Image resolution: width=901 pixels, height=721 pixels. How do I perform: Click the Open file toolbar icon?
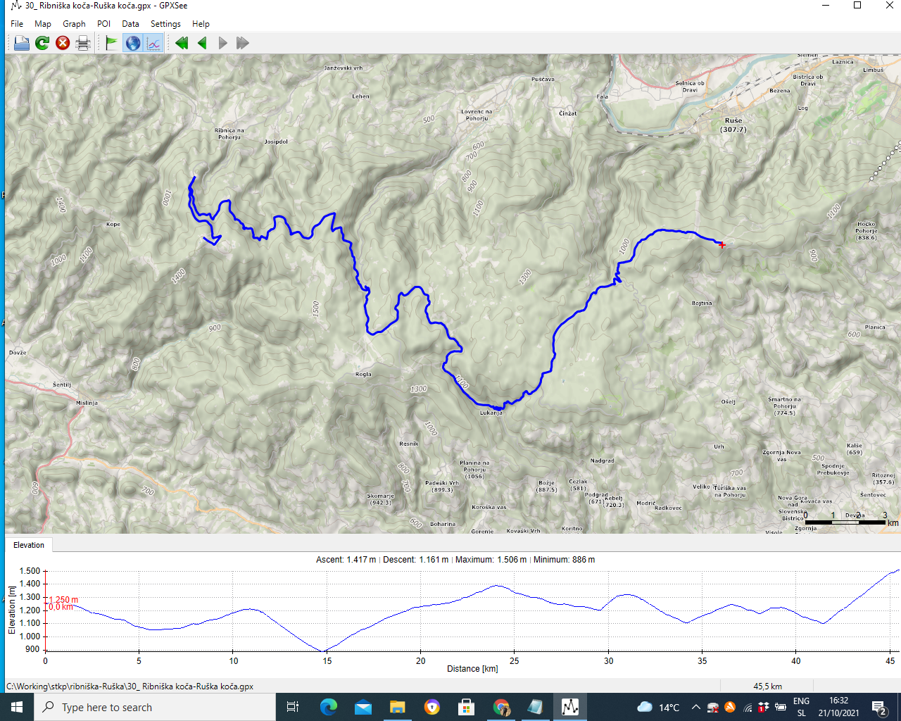click(x=21, y=43)
